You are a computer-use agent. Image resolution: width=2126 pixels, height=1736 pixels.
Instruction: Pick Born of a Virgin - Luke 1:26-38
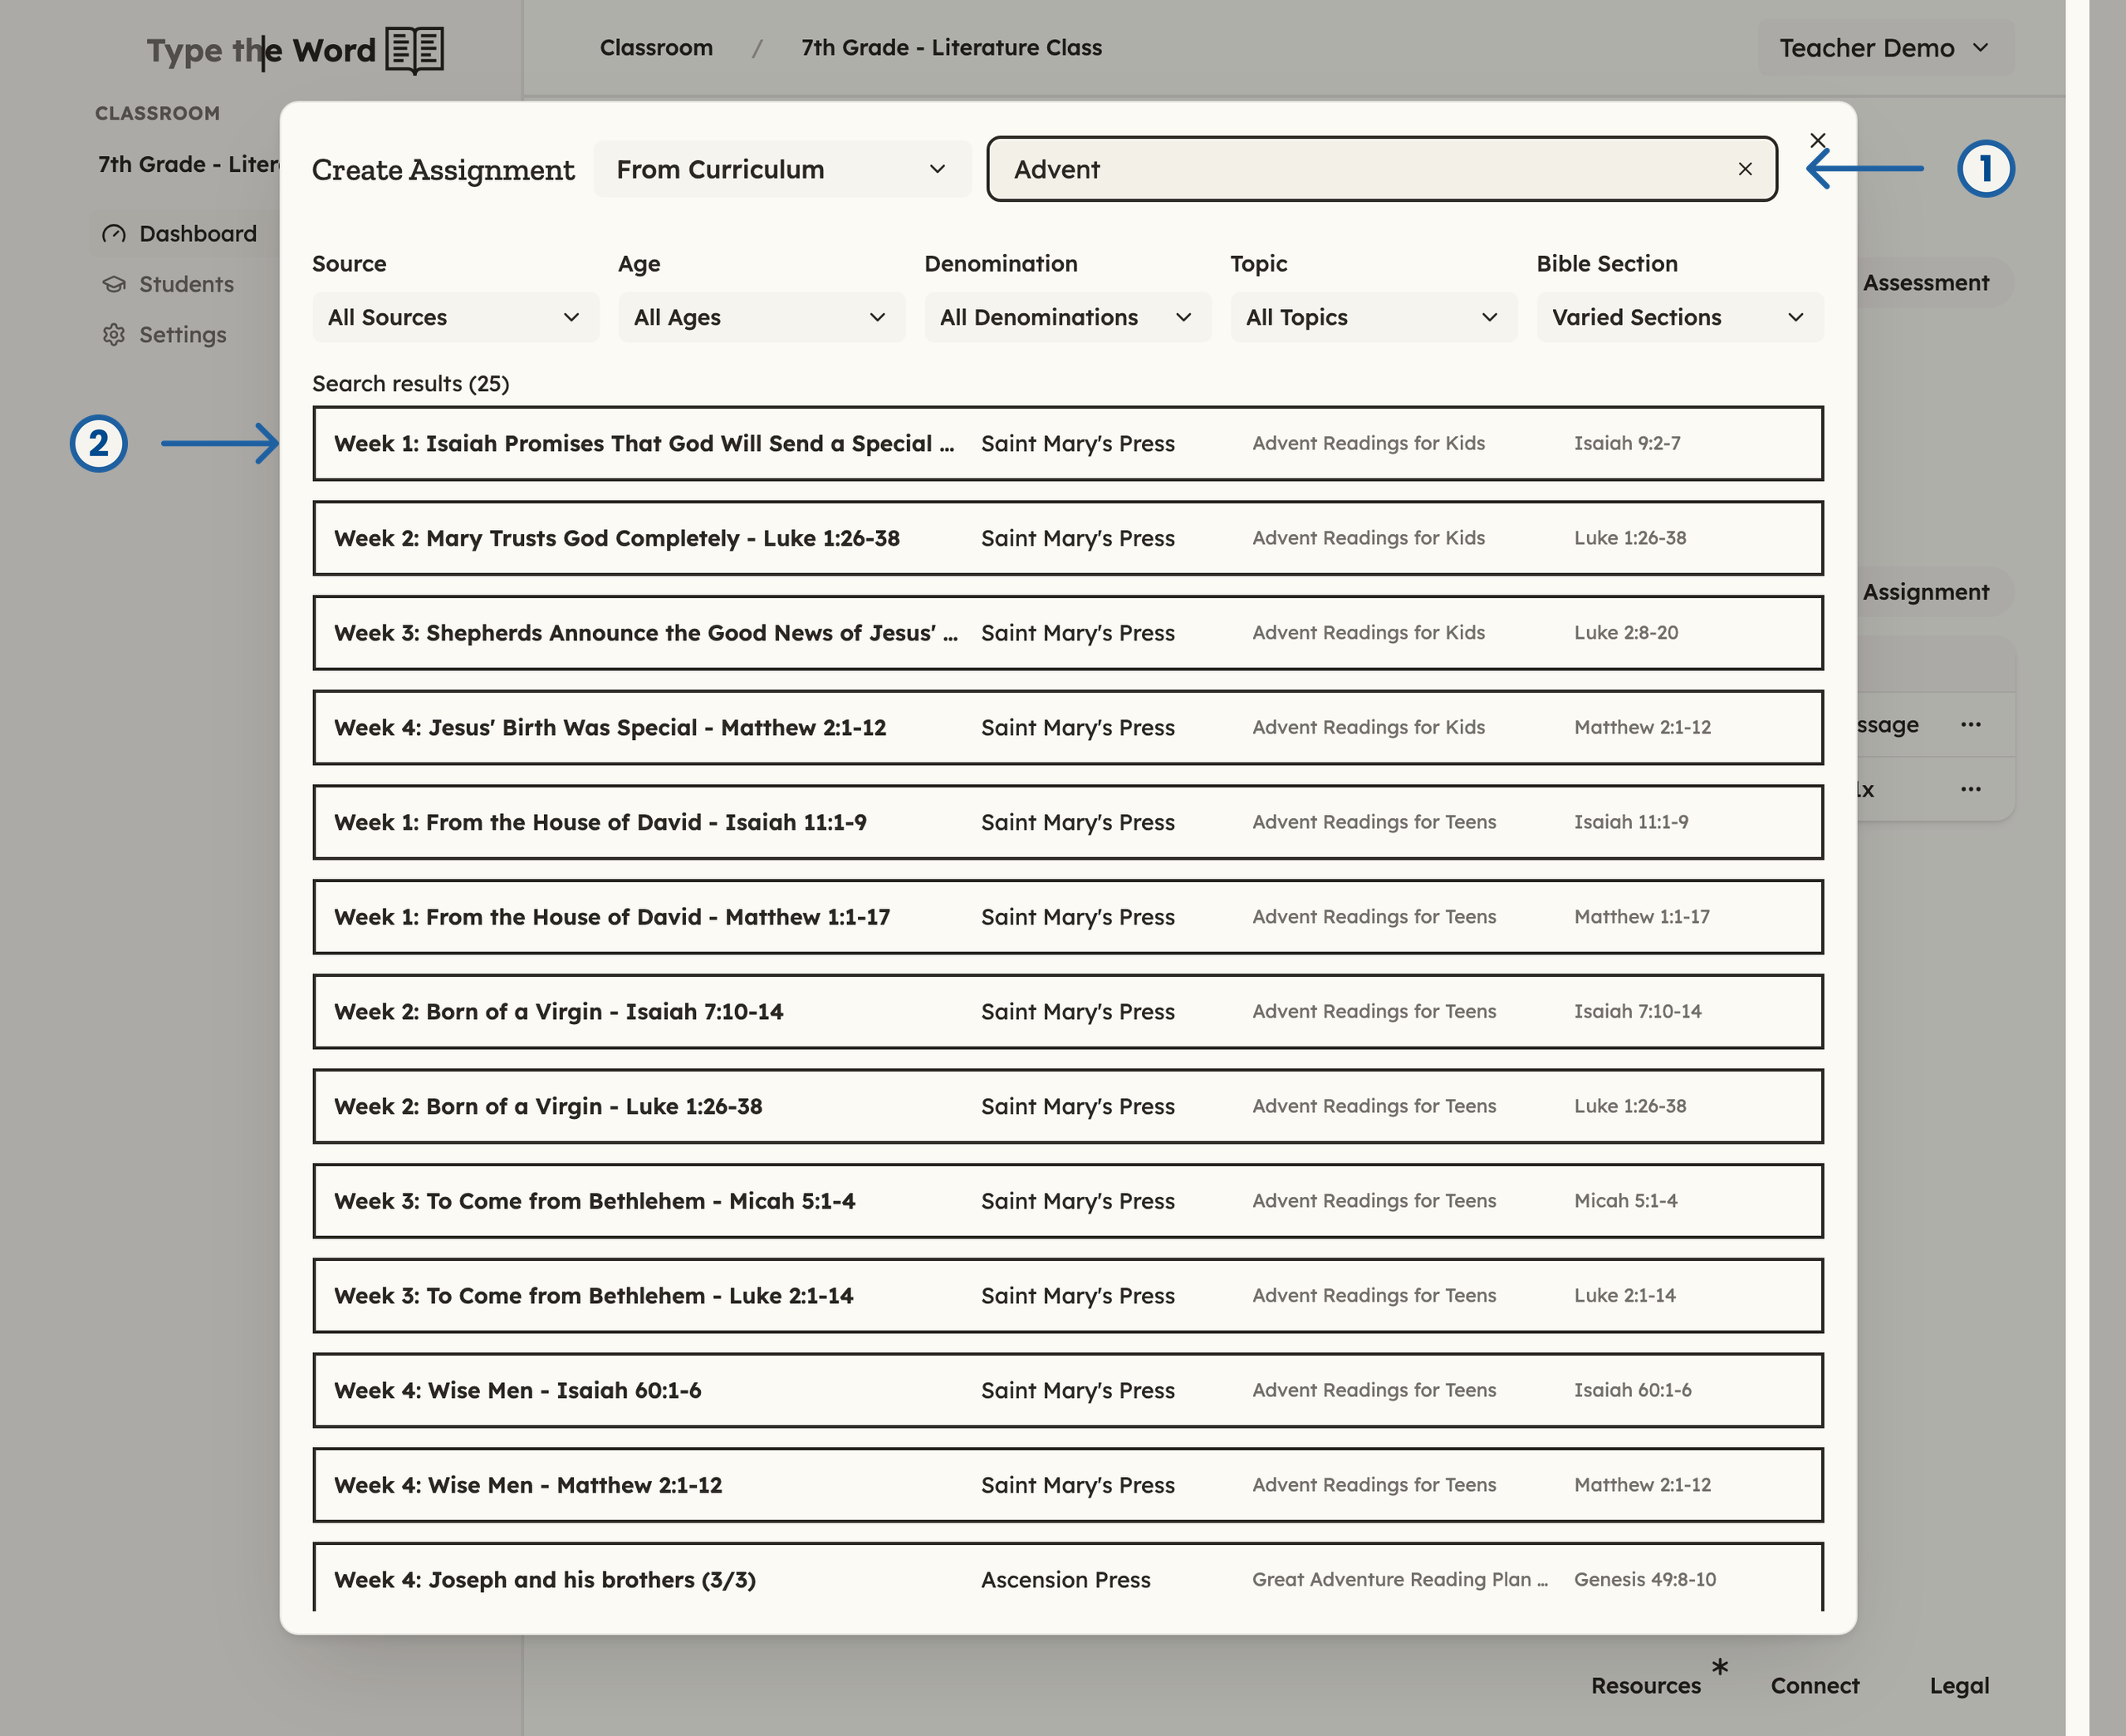click(1067, 1106)
